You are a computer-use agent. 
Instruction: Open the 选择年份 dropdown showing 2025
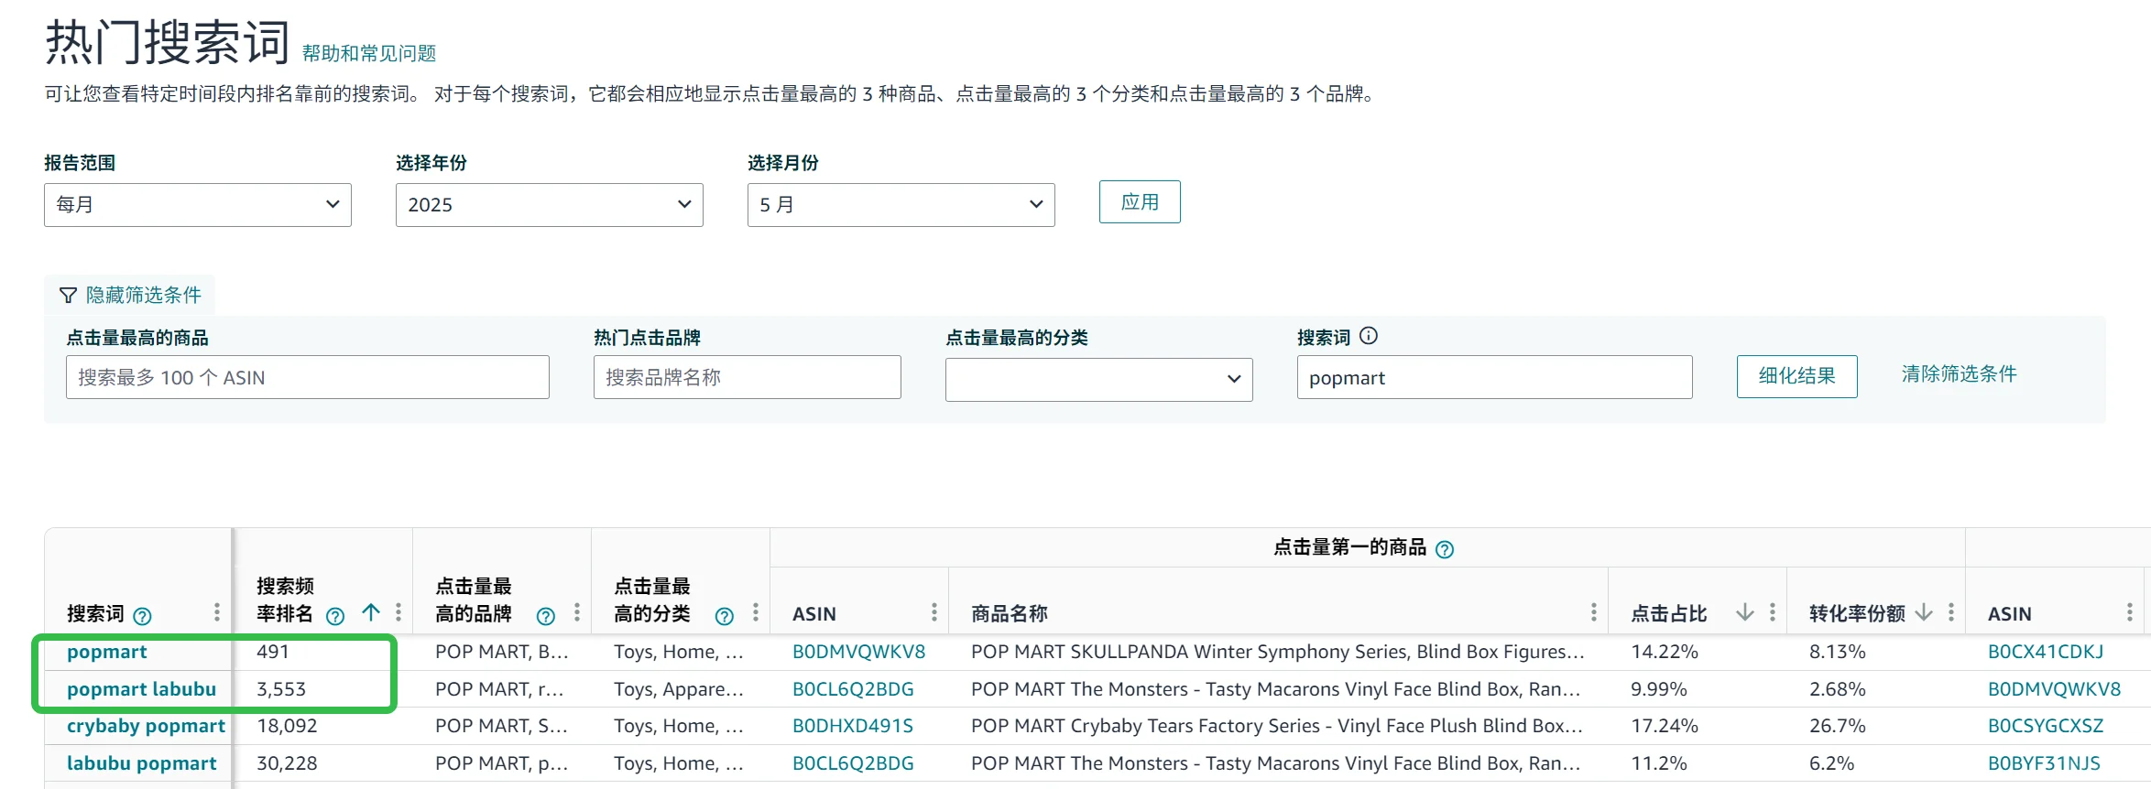click(550, 205)
